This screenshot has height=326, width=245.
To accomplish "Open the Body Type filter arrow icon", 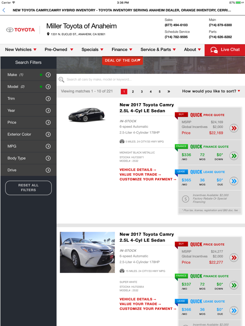I will [48, 158].
